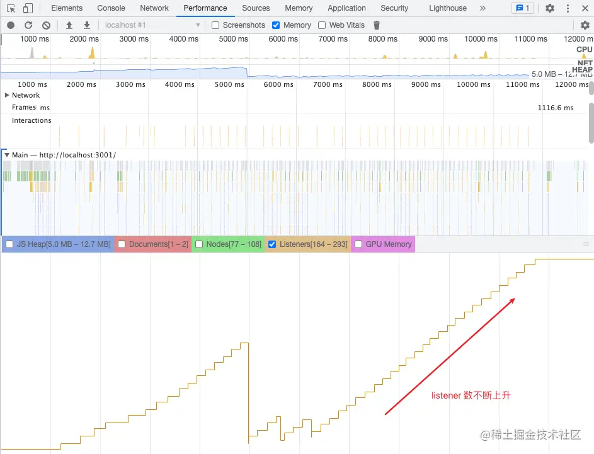Switch to the Console tab

(x=111, y=8)
